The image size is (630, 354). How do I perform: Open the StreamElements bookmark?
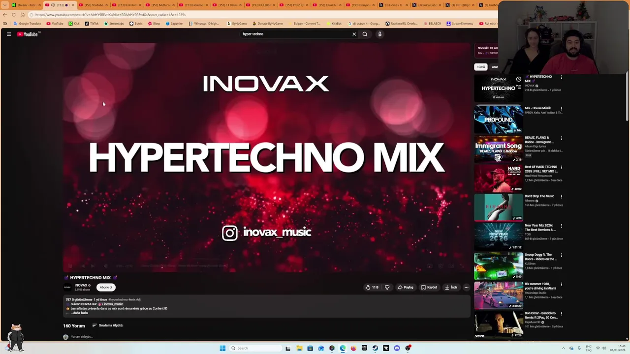click(x=460, y=24)
